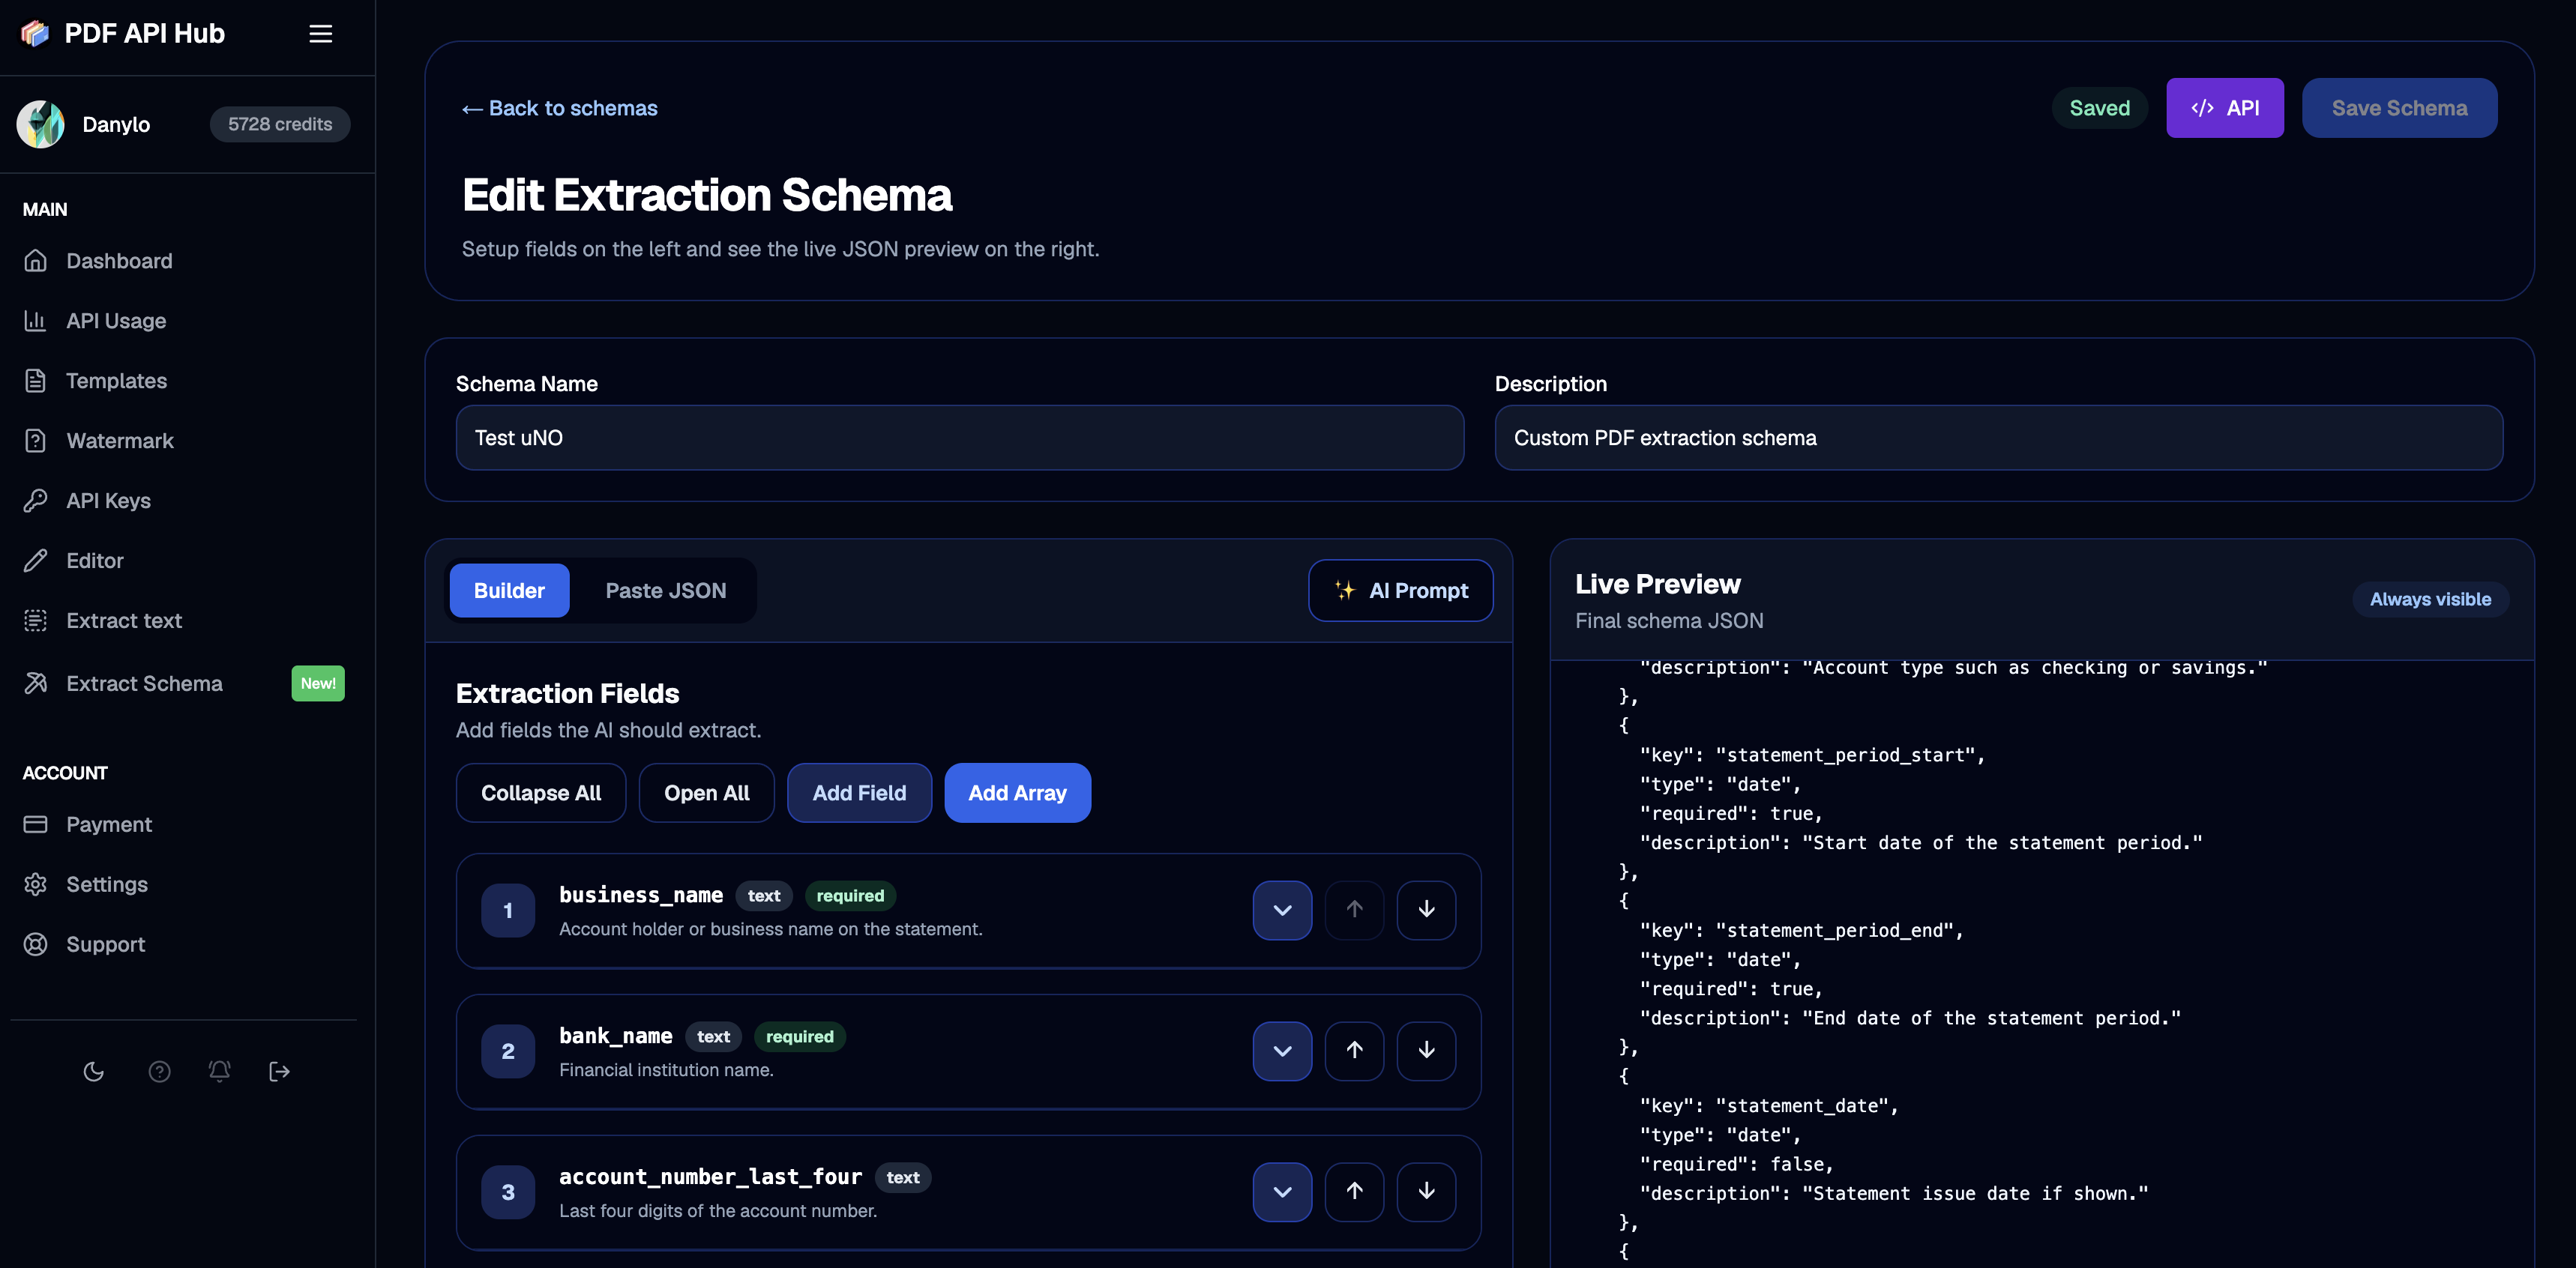
Task: Click the Always visible badge
Action: coord(2430,599)
